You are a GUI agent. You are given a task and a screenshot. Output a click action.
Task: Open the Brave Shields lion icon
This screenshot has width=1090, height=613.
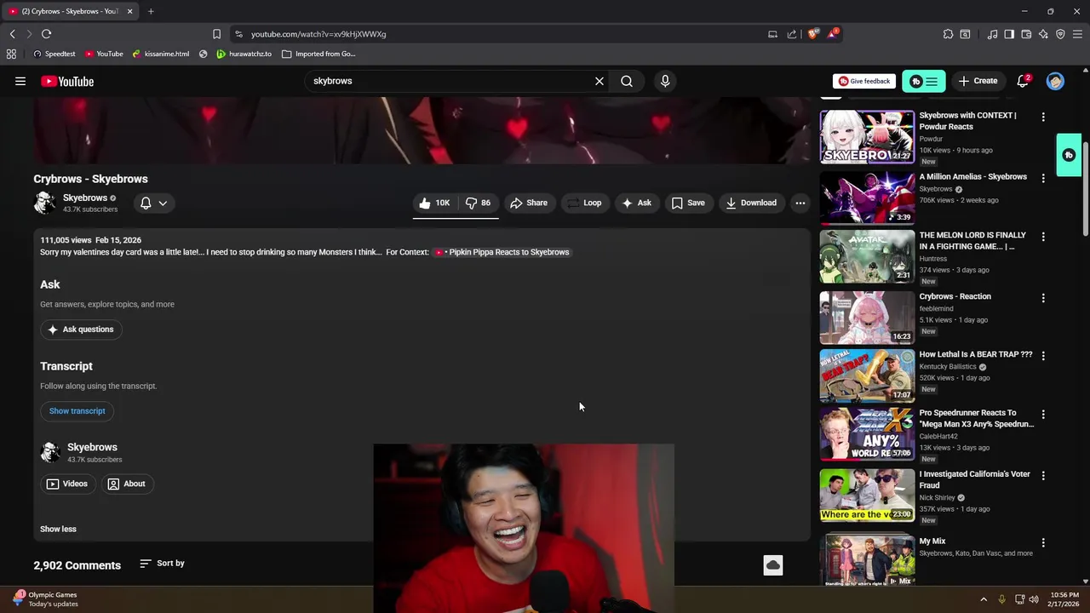pos(812,34)
